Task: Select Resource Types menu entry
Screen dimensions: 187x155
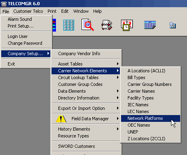Action: (86, 136)
